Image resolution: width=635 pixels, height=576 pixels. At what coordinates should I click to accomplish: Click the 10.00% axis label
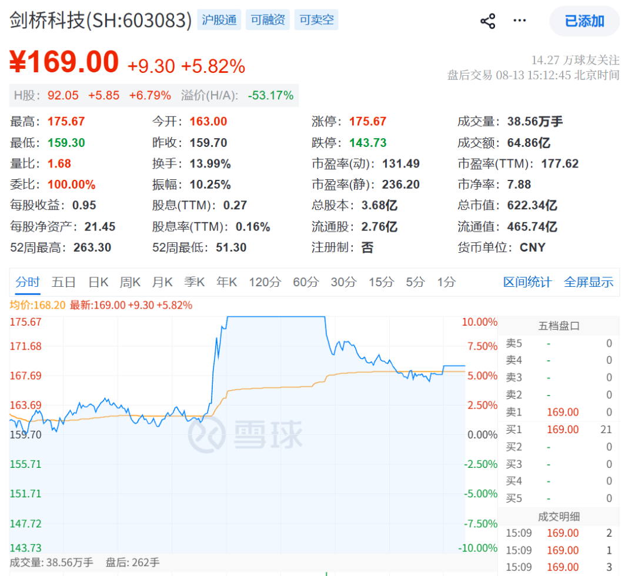[x=480, y=322]
